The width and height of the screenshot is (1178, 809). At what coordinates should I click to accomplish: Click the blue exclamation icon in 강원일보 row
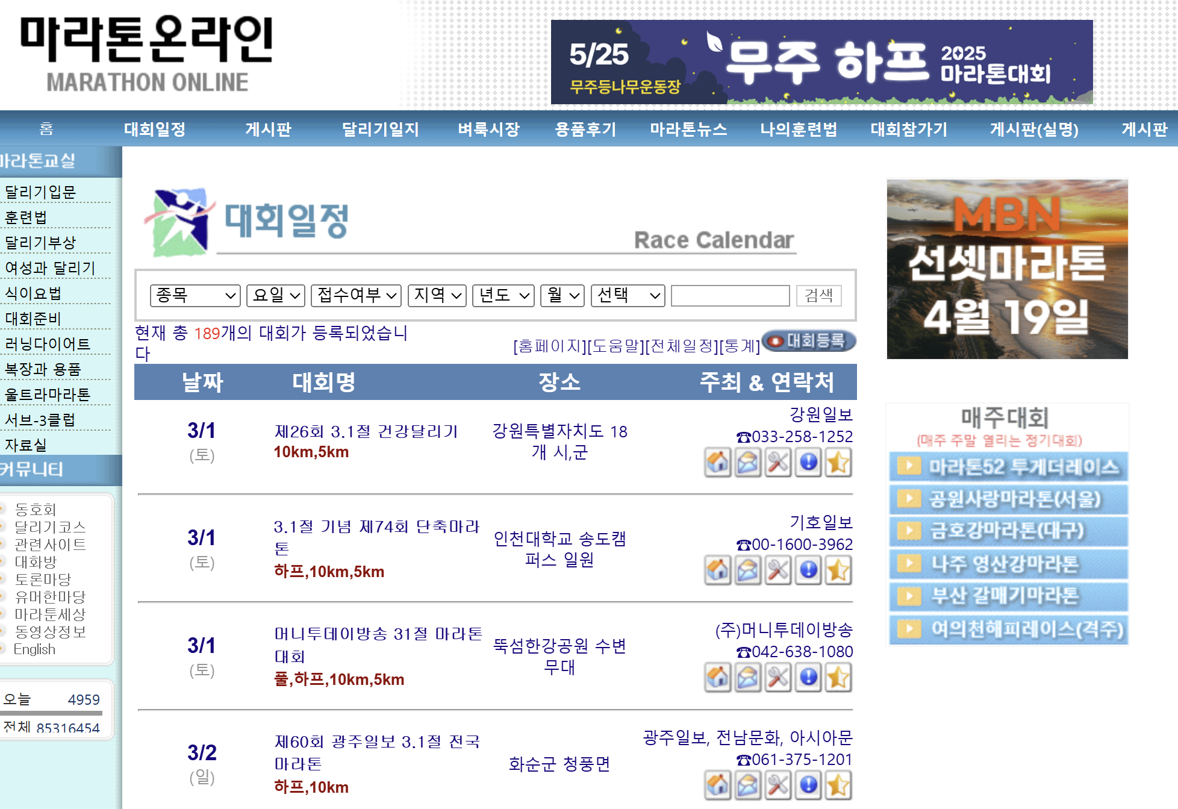pos(808,463)
